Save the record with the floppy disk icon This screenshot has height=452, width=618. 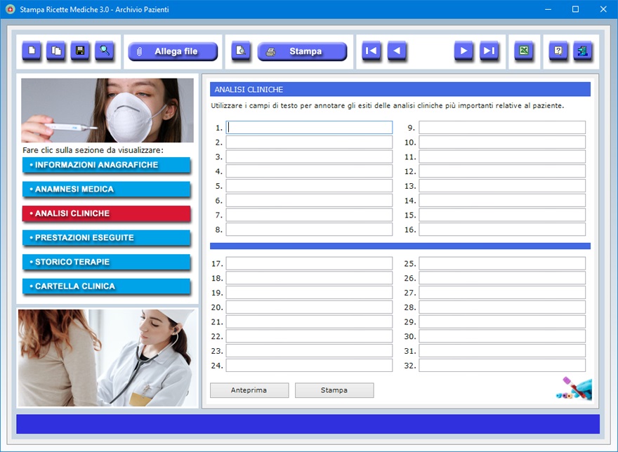[x=80, y=51]
